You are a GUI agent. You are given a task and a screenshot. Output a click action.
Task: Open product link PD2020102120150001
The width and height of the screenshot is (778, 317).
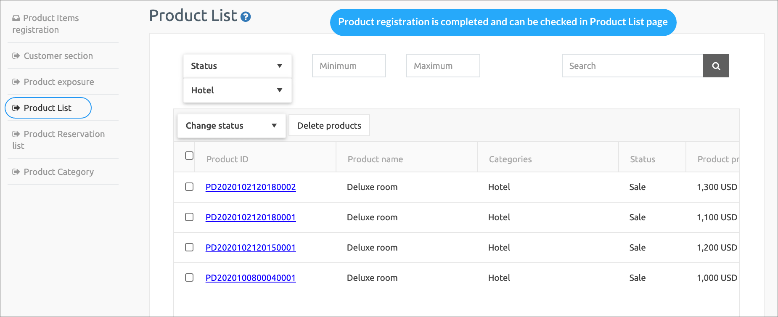[250, 248]
